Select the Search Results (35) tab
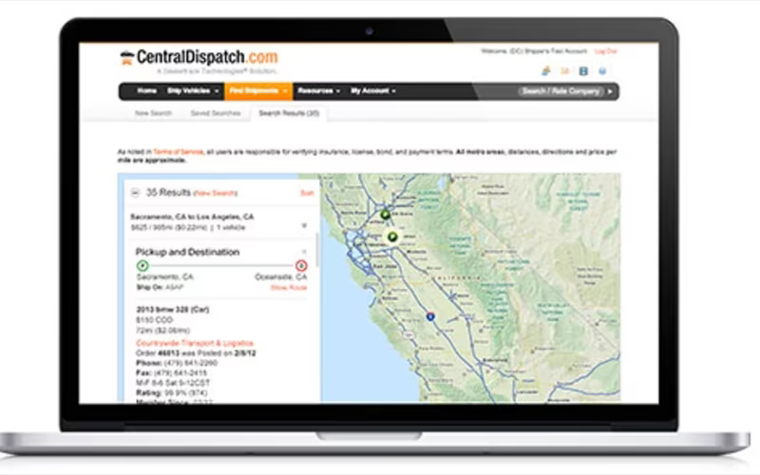The height and width of the screenshot is (475, 760). click(x=289, y=113)
